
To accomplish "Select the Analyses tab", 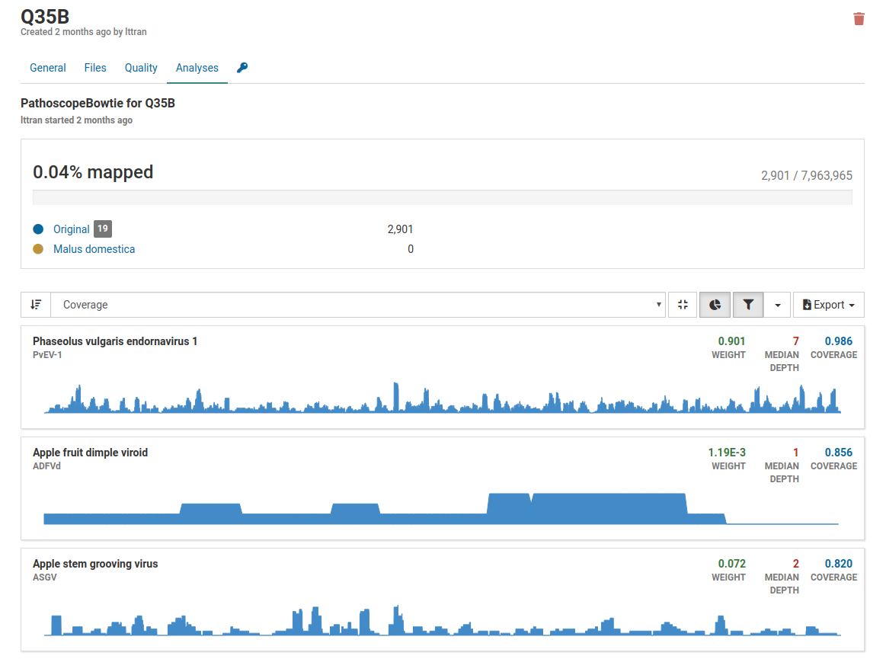I will click(x=197, y=68).
